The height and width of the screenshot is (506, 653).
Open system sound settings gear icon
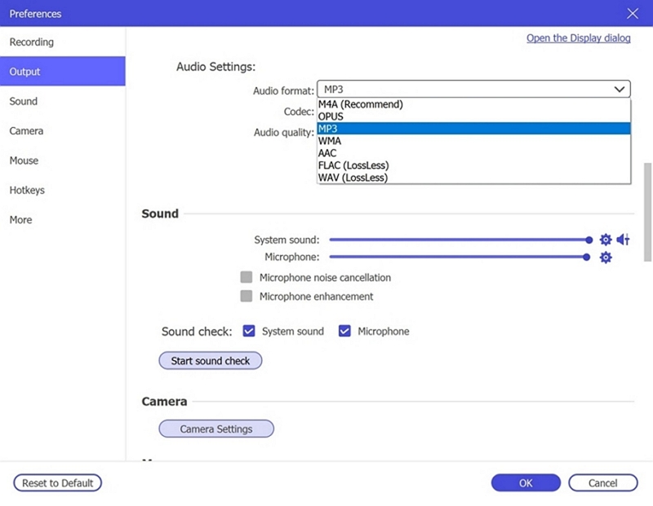(606, 240)
